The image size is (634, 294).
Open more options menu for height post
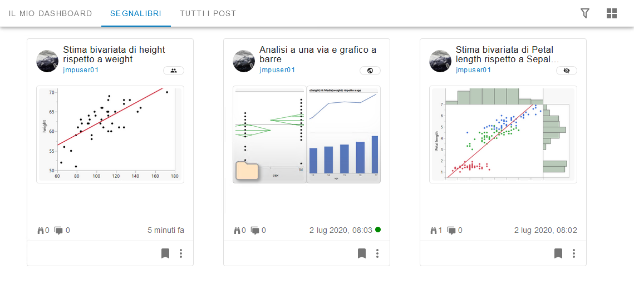[x=181, y=253]
